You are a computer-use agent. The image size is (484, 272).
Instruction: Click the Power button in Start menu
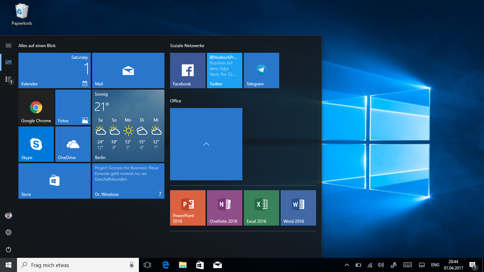pyautogui.click(x=9, y=249)
